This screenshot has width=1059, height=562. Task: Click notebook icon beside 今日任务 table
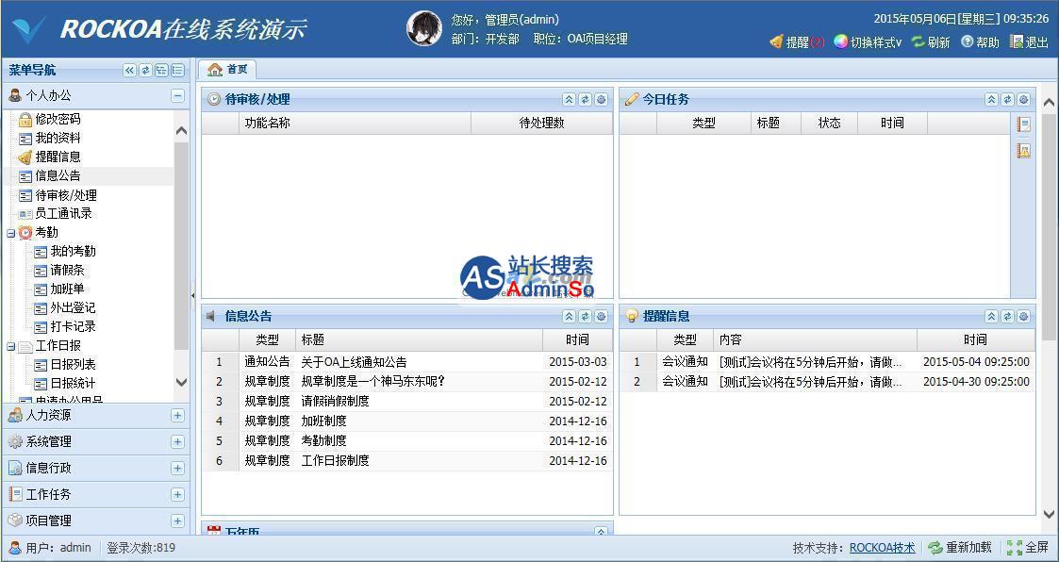pos(1024,124)
